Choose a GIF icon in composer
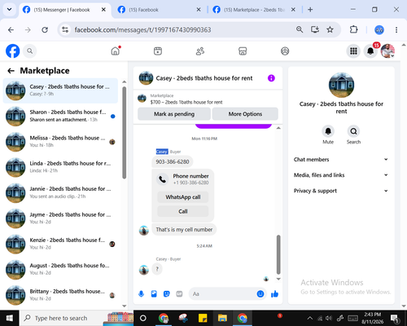Viewport: 407px width, 326px height. coord(179,294)
